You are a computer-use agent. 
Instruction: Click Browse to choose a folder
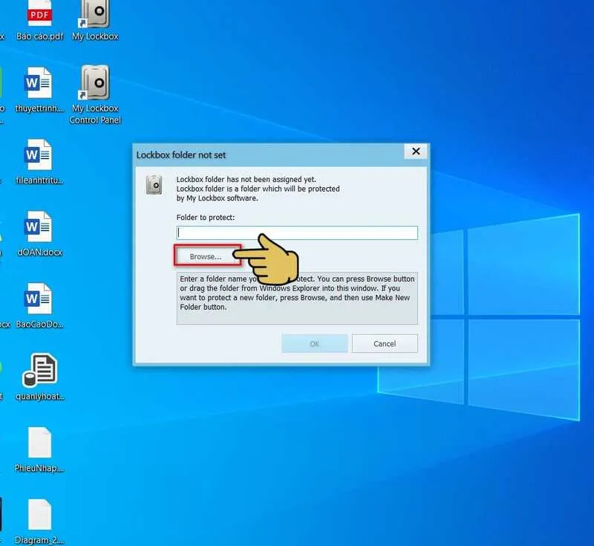(x=209, y=255)
